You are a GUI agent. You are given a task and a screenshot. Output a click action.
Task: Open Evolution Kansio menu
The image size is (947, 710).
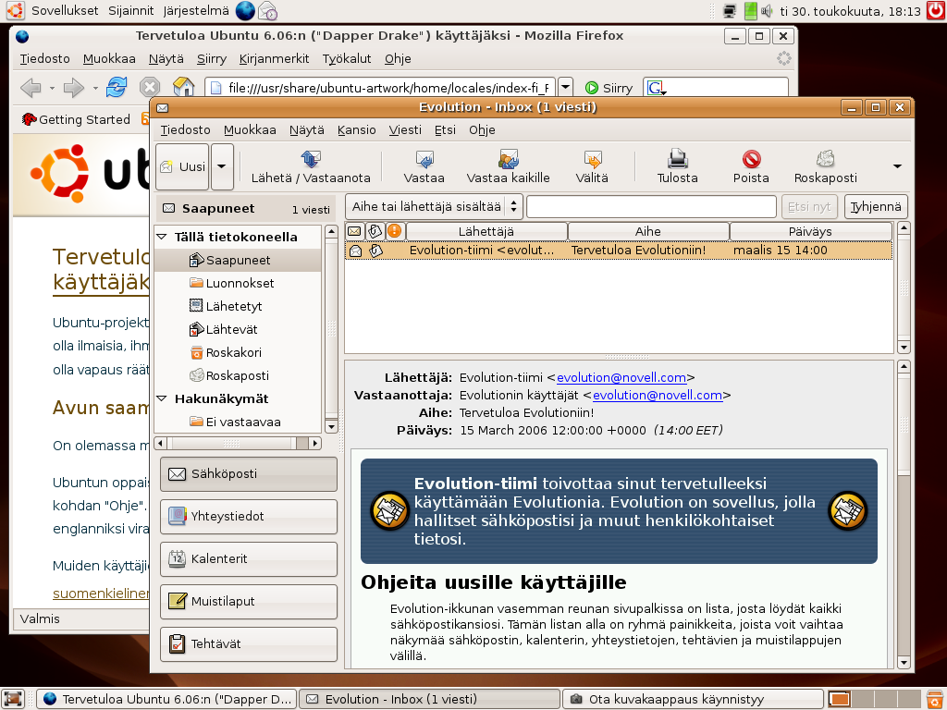(356, 129)
